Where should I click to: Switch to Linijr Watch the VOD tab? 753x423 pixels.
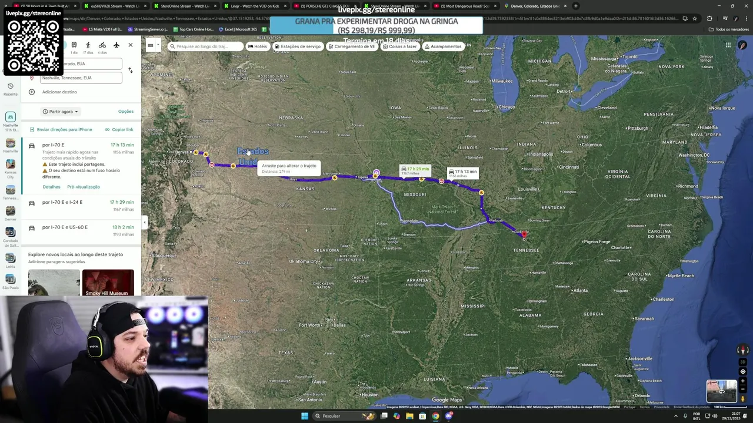point(254,6)
